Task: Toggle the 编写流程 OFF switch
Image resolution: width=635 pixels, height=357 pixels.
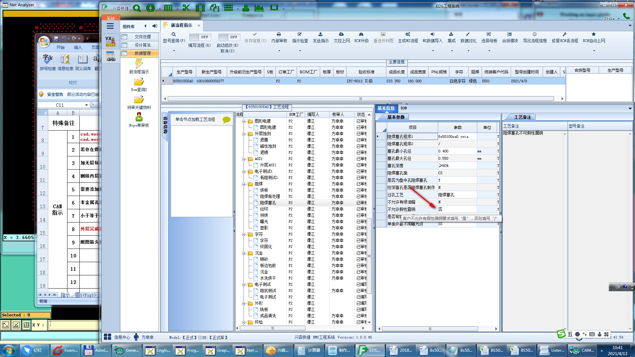Action: pyautogui.click(x=200, y=37)
